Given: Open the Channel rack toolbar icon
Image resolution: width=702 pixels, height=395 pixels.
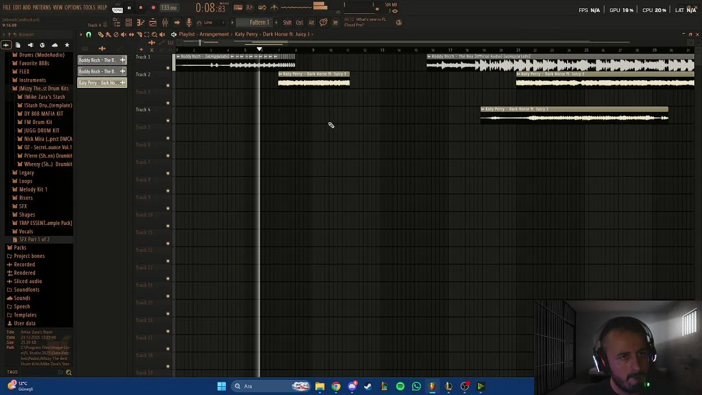Looking at the screenshot, I should pyautogui.click(x=128, y=22).
